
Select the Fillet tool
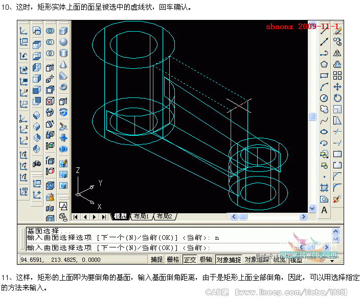(337, 188)
